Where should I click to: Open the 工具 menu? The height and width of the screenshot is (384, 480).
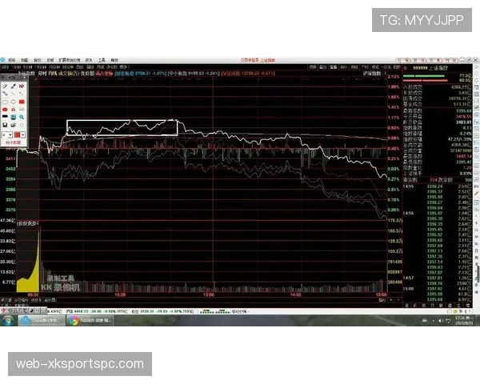click(102, 60)
